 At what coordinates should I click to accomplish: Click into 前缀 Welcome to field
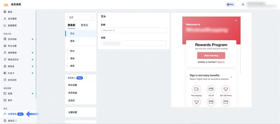point(134,30)
